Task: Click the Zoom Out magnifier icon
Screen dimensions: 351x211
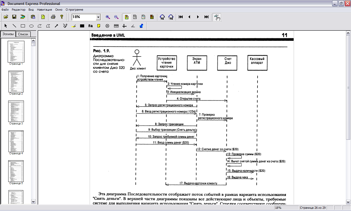Action: click(x=116, y=17)
